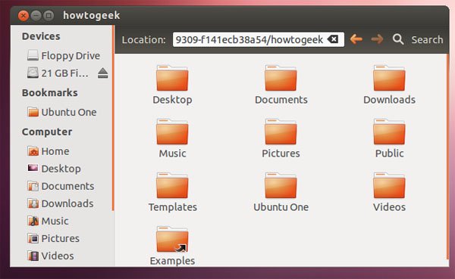Select the Templates folder
455x279 pixels.
172,185
